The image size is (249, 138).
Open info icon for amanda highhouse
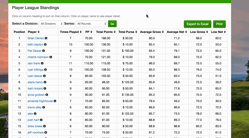coord(55,101)
